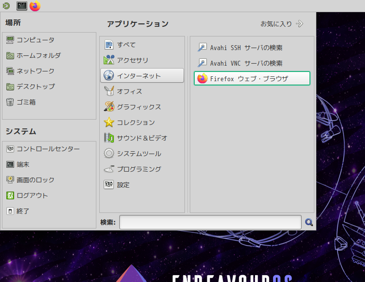Select the サウンド＆ビデオ category label

(142, 138)
